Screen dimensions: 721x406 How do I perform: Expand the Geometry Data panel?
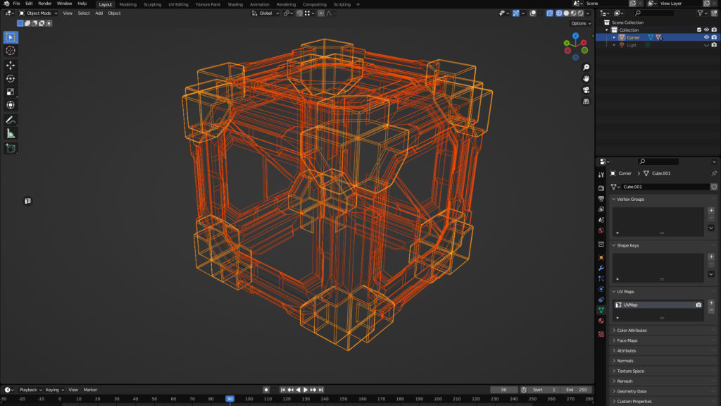point(631,391)
